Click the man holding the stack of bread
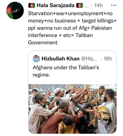 click(106, 111)
